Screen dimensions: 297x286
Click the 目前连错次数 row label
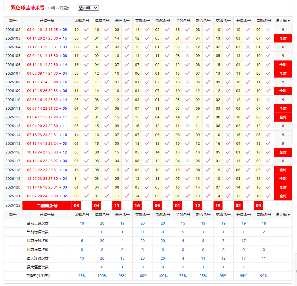tap(38, 250)
